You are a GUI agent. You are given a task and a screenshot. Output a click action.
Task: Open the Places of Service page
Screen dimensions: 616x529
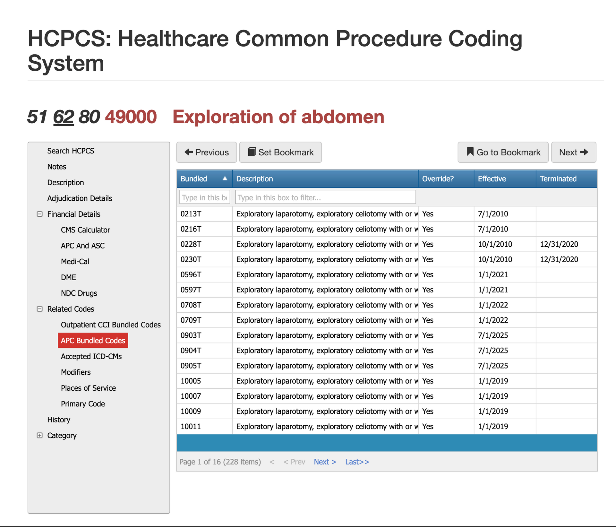click(x=88, y=388)
